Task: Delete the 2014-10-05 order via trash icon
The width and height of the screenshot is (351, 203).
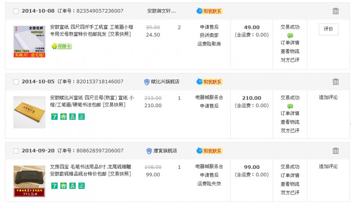Action: [335, 81]
